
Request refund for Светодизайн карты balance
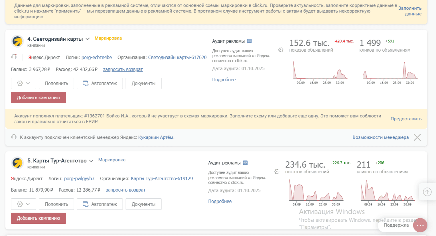(x=123, y=69)
